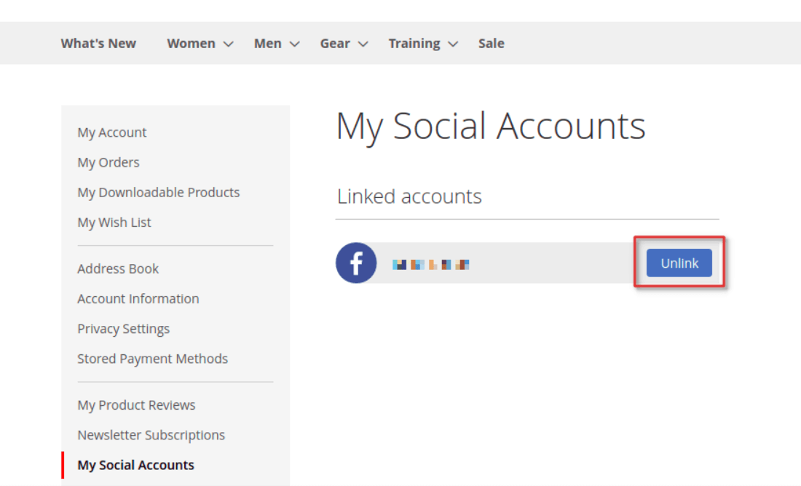
Task: Expand the Training menu chevron
Action: coord(453,44)
